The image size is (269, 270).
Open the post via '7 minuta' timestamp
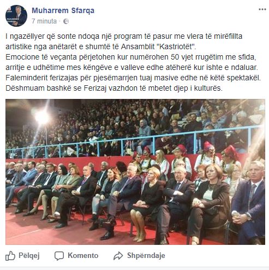click(x=44, y=21)
